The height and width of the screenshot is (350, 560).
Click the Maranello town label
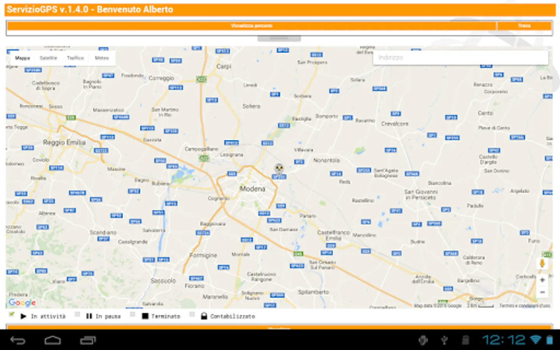click(215, 297)
